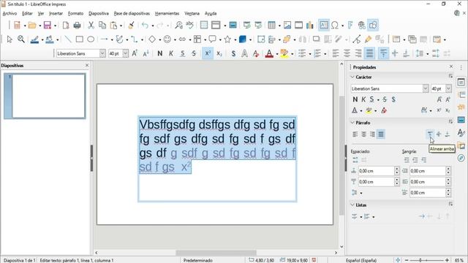Click the zoom slider in status bar
The image size is (468, 263).
pos(427,260)
